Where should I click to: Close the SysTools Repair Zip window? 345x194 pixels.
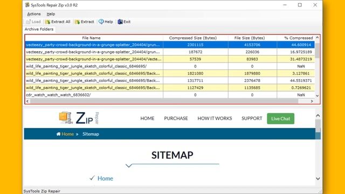pyautogui.click(x=315, y=5)
